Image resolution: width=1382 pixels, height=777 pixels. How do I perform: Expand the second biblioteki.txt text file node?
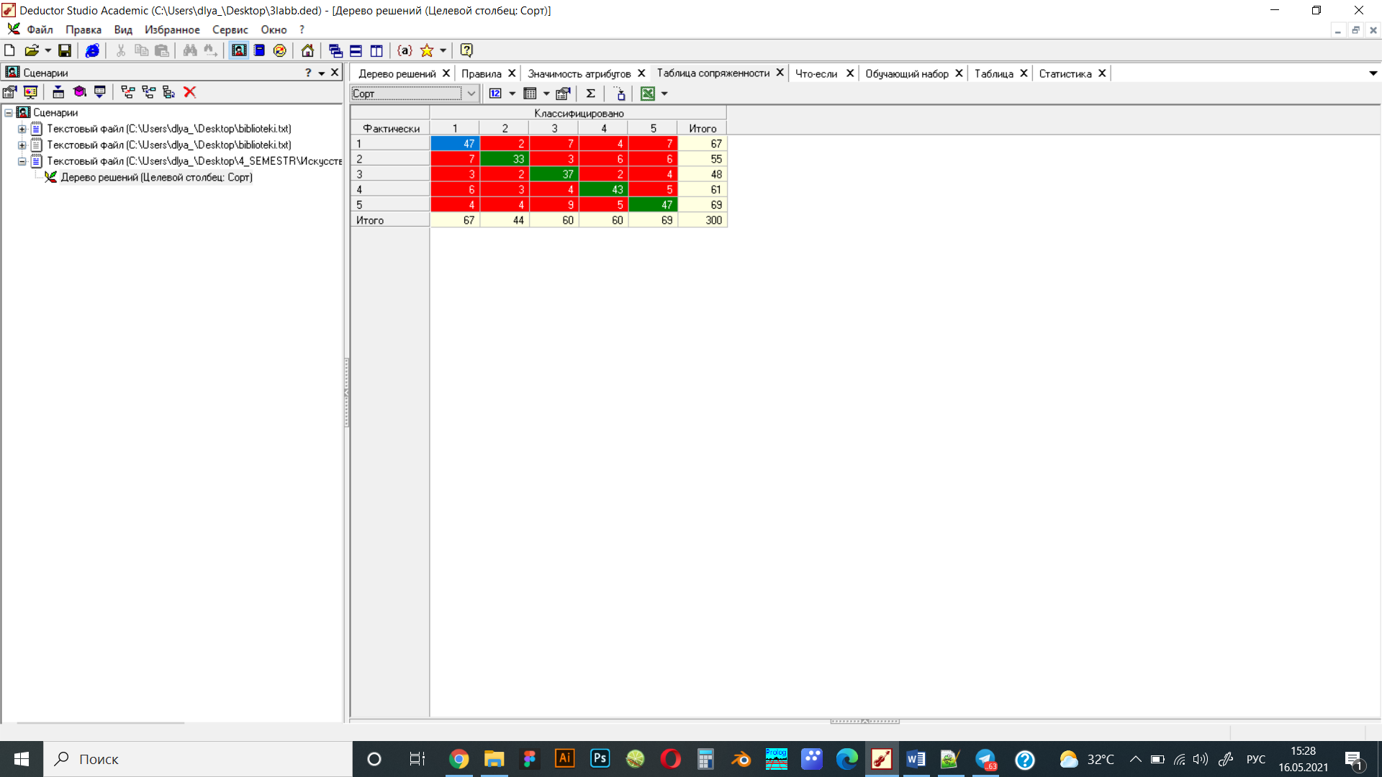(x=22, y=145)
